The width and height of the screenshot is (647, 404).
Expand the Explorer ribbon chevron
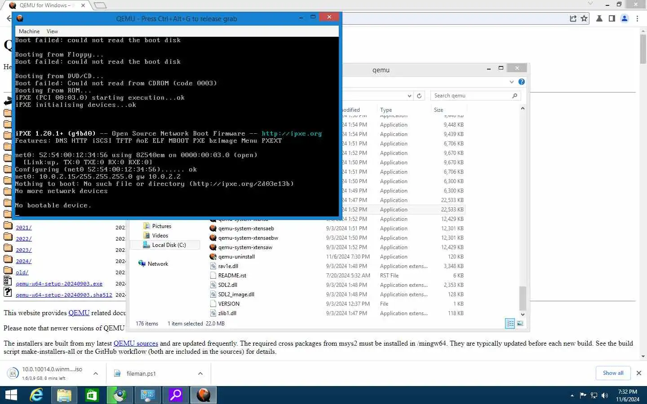pos(512,82)
